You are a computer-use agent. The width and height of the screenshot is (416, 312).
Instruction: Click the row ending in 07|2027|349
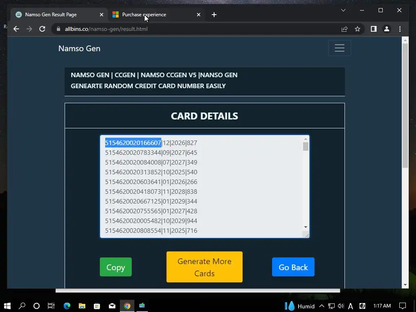[151, 162]
